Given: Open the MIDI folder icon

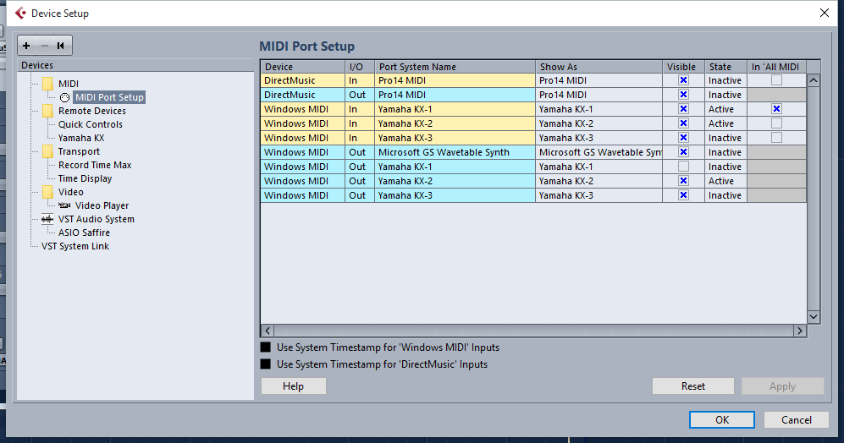Looking at the screenshot, I should [47, 84].
